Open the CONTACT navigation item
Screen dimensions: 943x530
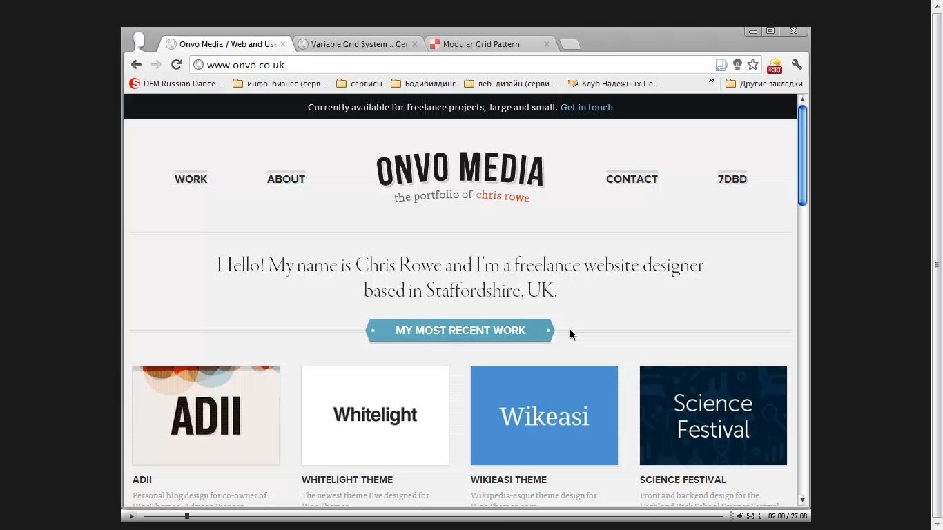(x=632, y=179)
